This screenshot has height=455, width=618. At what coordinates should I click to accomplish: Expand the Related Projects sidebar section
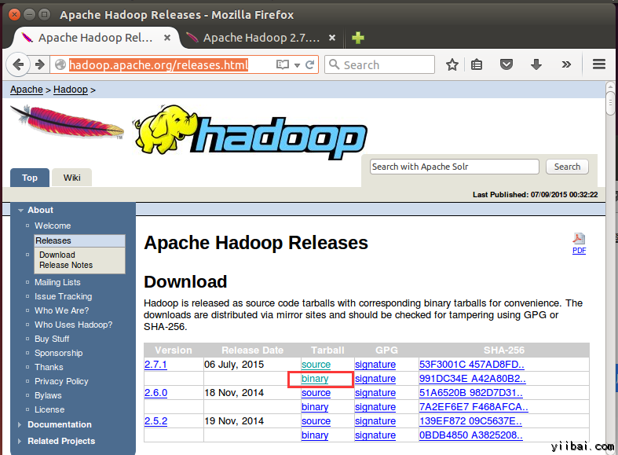pos(21,441)
